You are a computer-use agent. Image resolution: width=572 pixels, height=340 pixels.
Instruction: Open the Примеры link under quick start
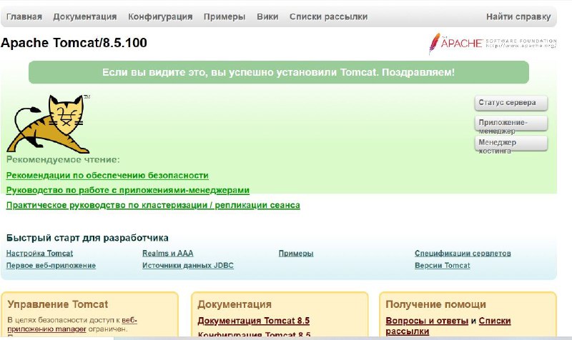click(296, 254)
